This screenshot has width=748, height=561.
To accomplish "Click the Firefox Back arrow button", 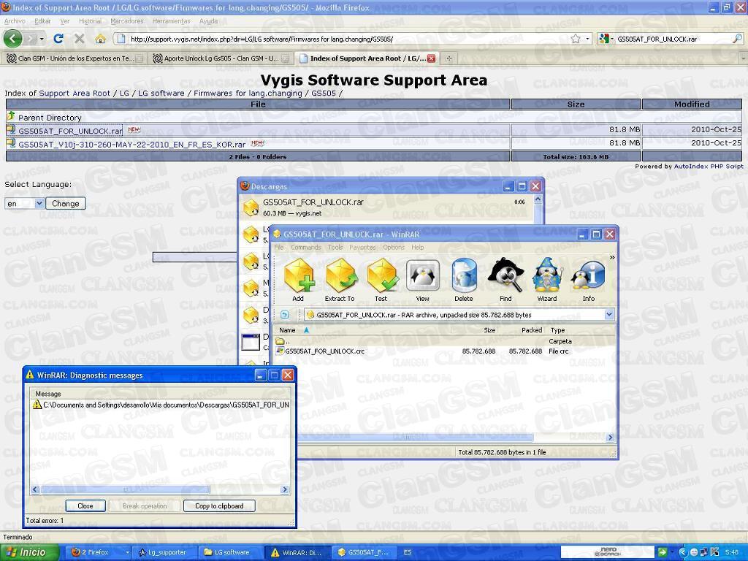I will pos(13,39).
